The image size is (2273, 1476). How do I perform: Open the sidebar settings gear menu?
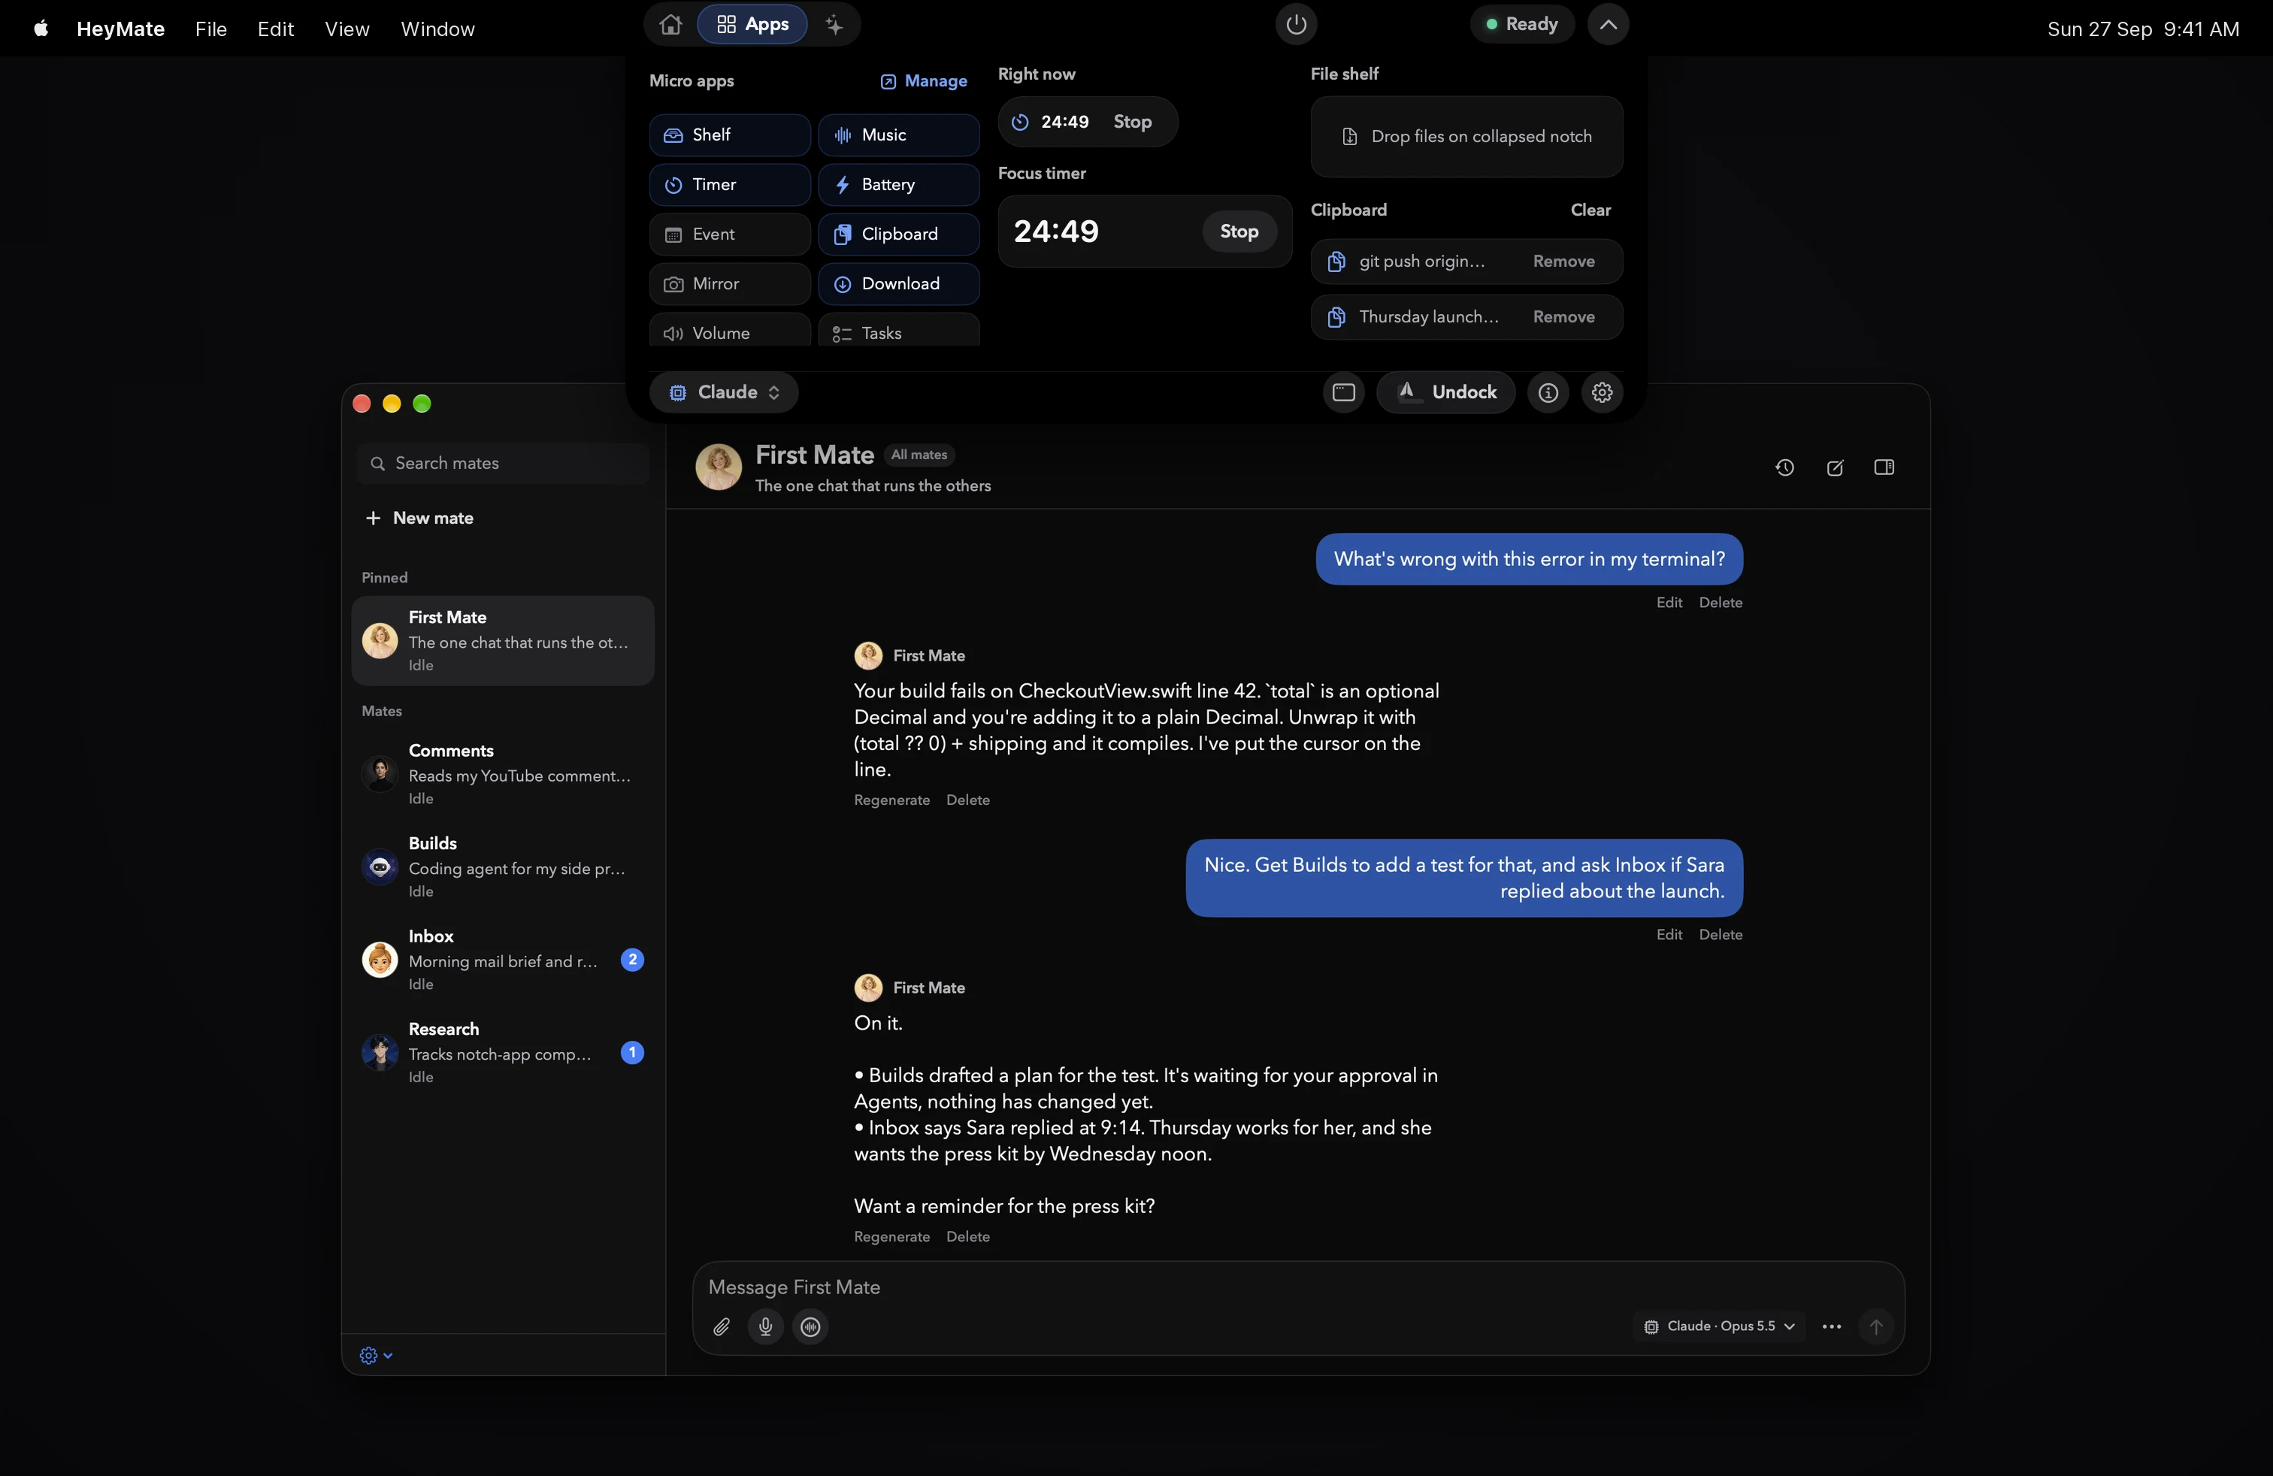coord(375,1355)
